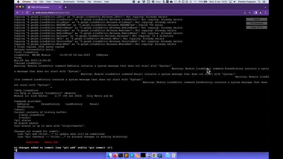Viewport: 283px width, 159px height.
Task: Open the Downloads folder in Dock
Action: [168, 155]
